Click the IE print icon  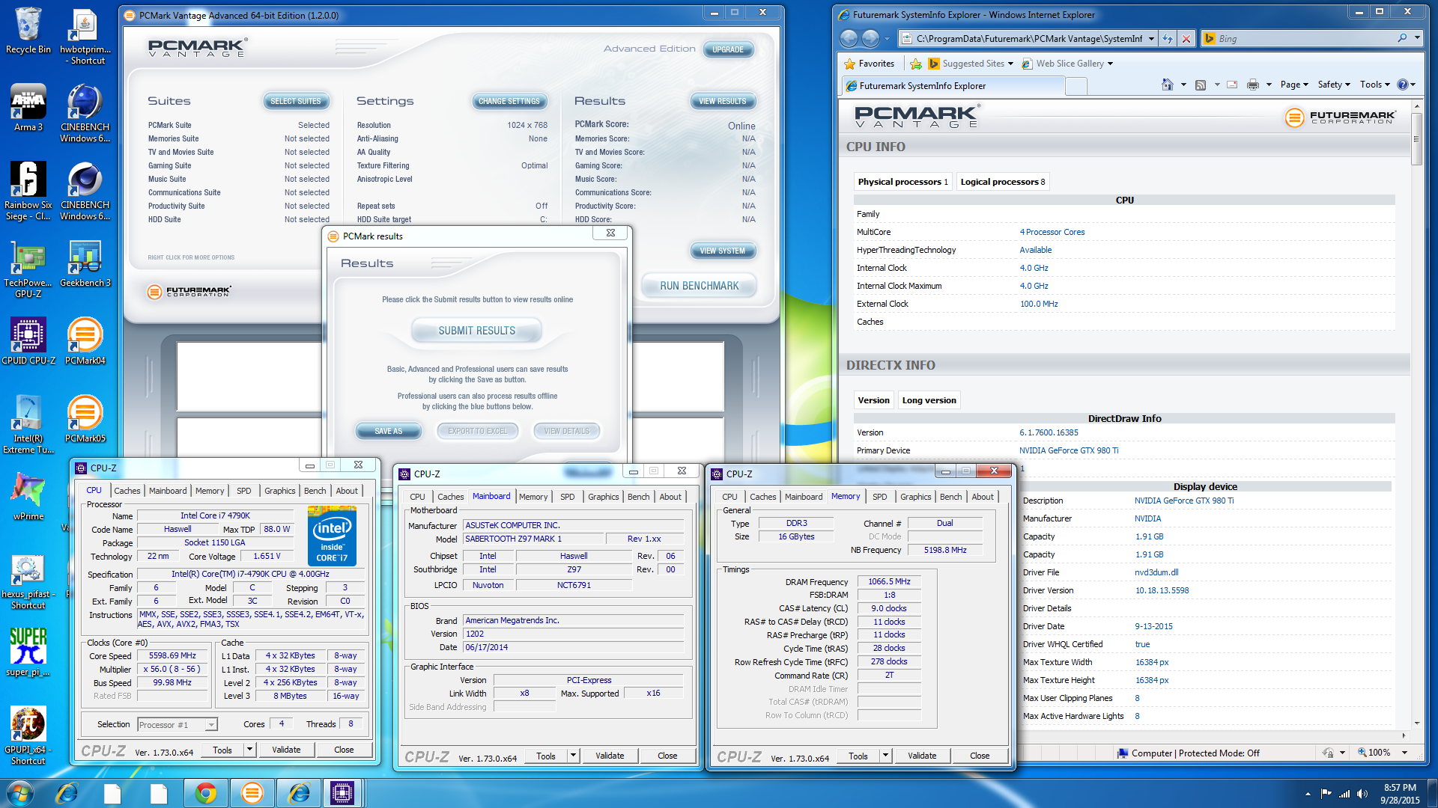point(1252,85)
